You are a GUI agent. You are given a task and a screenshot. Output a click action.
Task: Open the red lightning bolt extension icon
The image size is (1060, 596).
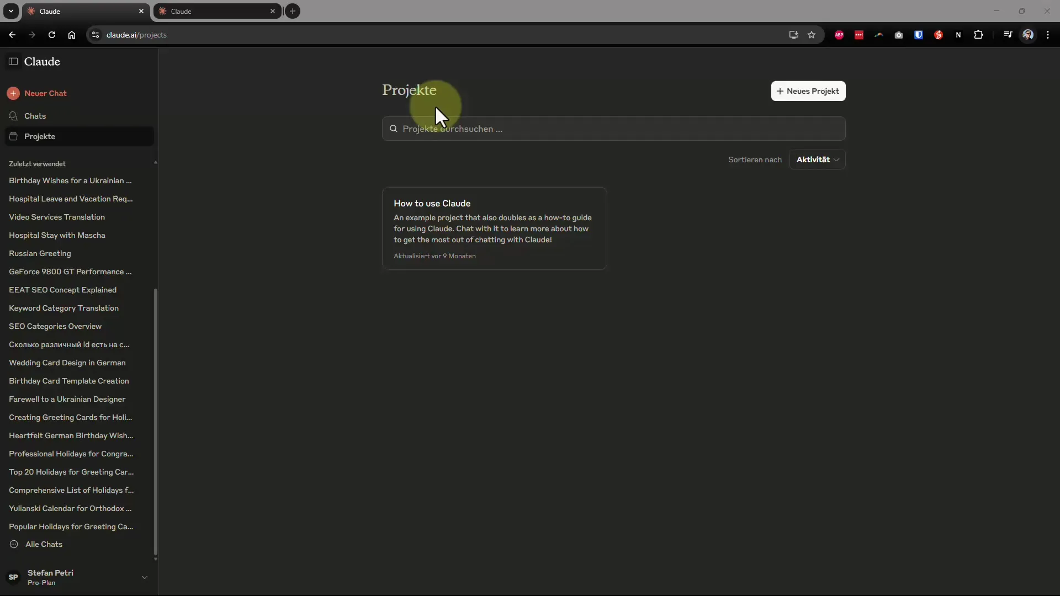[x=939, y=35]
